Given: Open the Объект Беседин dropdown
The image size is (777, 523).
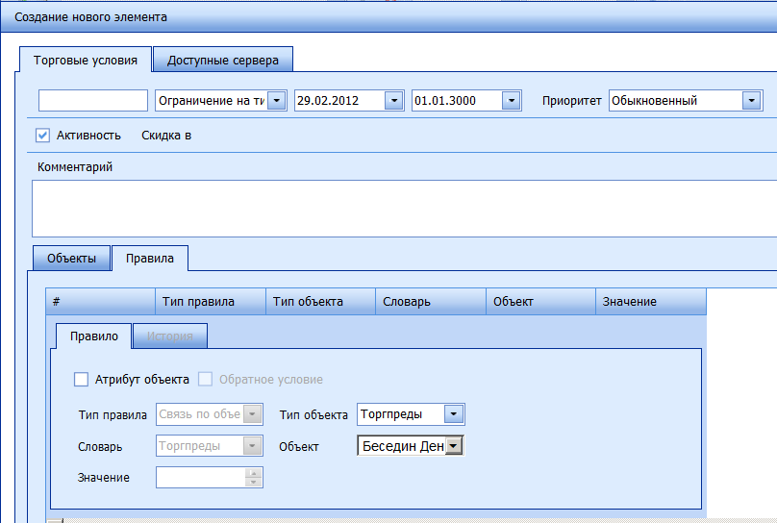Looking at the screenshot, I should pyautogui.click(x=454, y=446).
